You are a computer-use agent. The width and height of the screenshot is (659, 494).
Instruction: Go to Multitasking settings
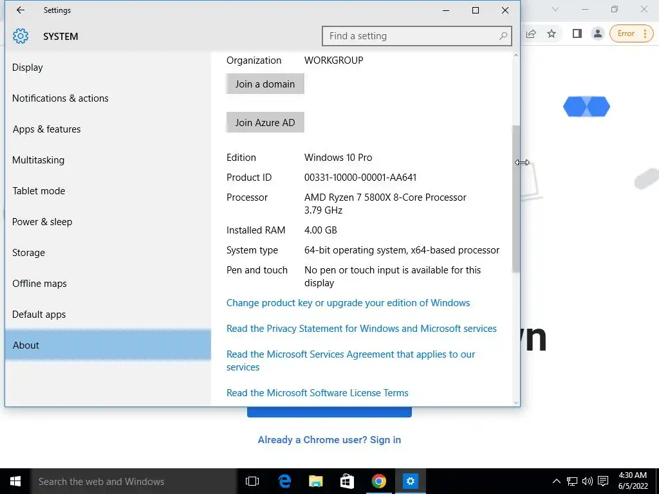pyautogui.click(x=38, y=160)
